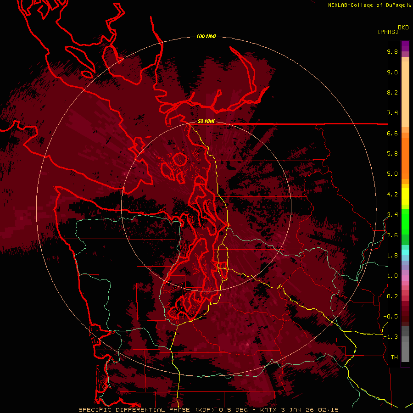Click the 100 NMI range ring label
The width and height of the screenshot is (413, 413).
click(206, 36)
